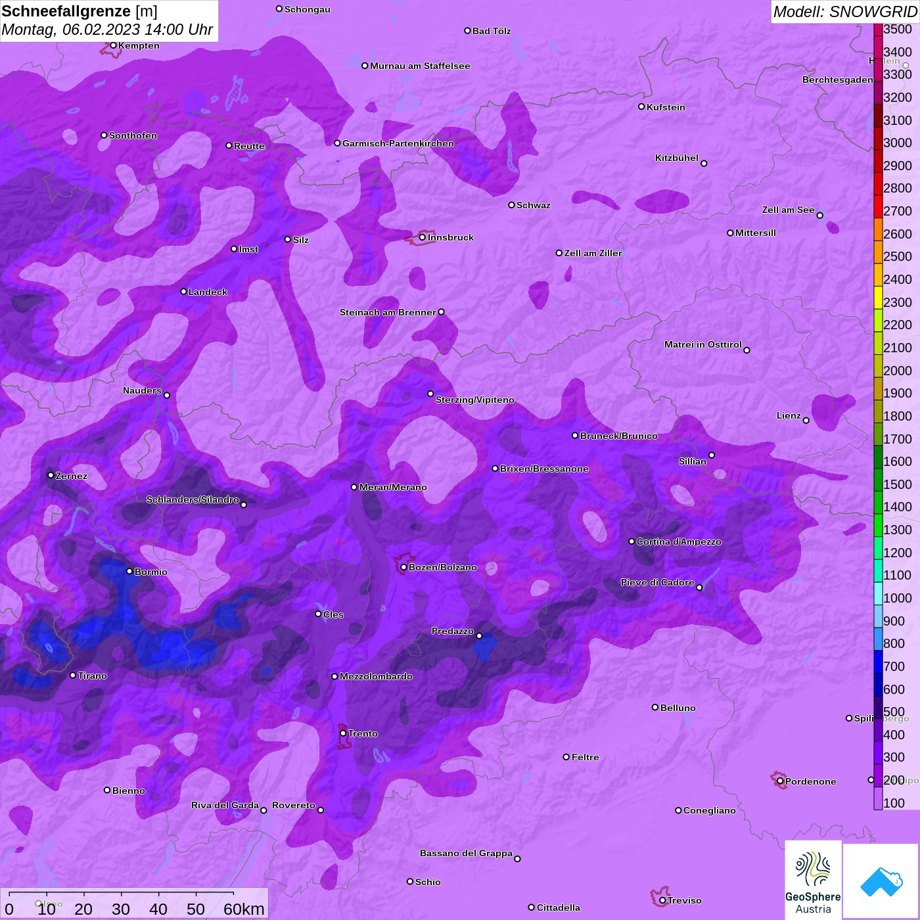
Task: Click the "Schlanders/Silandro" map label
Action: click(x=193, y=499)
